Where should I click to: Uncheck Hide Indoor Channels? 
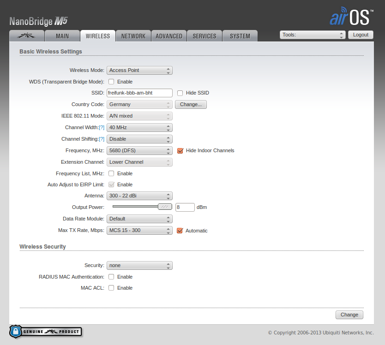[x=180, y=150]
